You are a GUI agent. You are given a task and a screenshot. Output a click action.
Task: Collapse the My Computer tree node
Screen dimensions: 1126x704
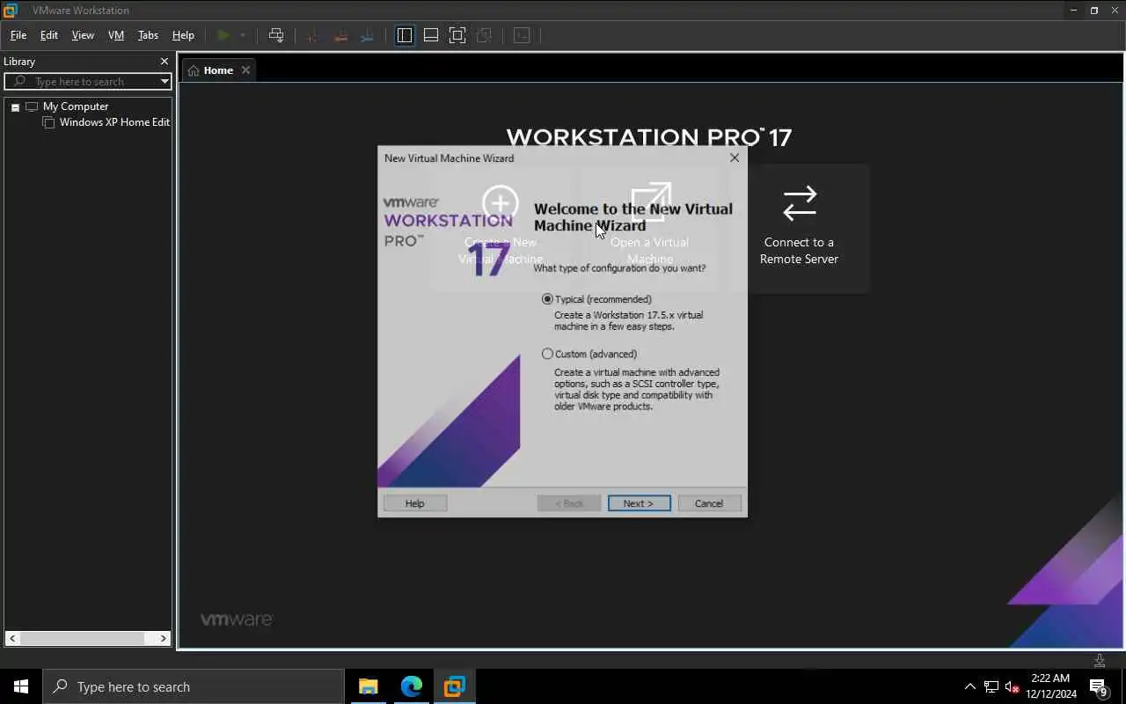pyautogui.click(x=15, y=107)
